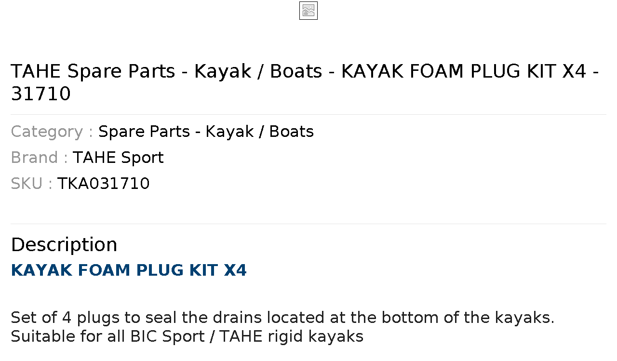
Task: Click the 'Category :' label
Action: coord(52,132)
